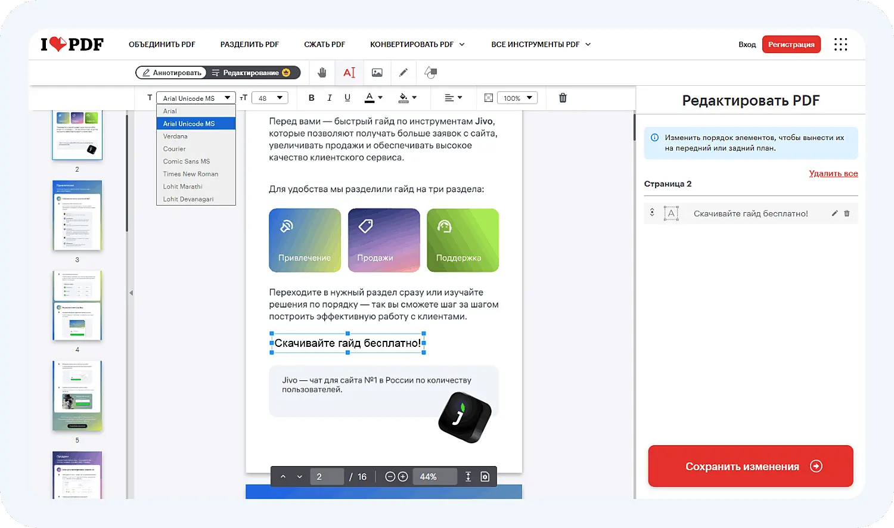The width and height of the screenshot is (894, 528).
Task: Click the info icon in the hint box
Action: [x=654, y=138]
